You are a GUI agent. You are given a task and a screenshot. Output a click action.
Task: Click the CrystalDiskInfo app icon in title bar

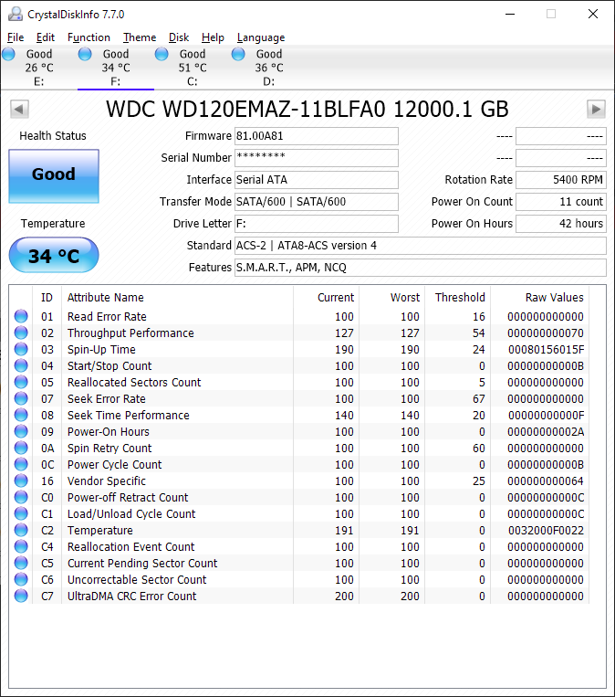pyautogui.click(x=13, y=14)
